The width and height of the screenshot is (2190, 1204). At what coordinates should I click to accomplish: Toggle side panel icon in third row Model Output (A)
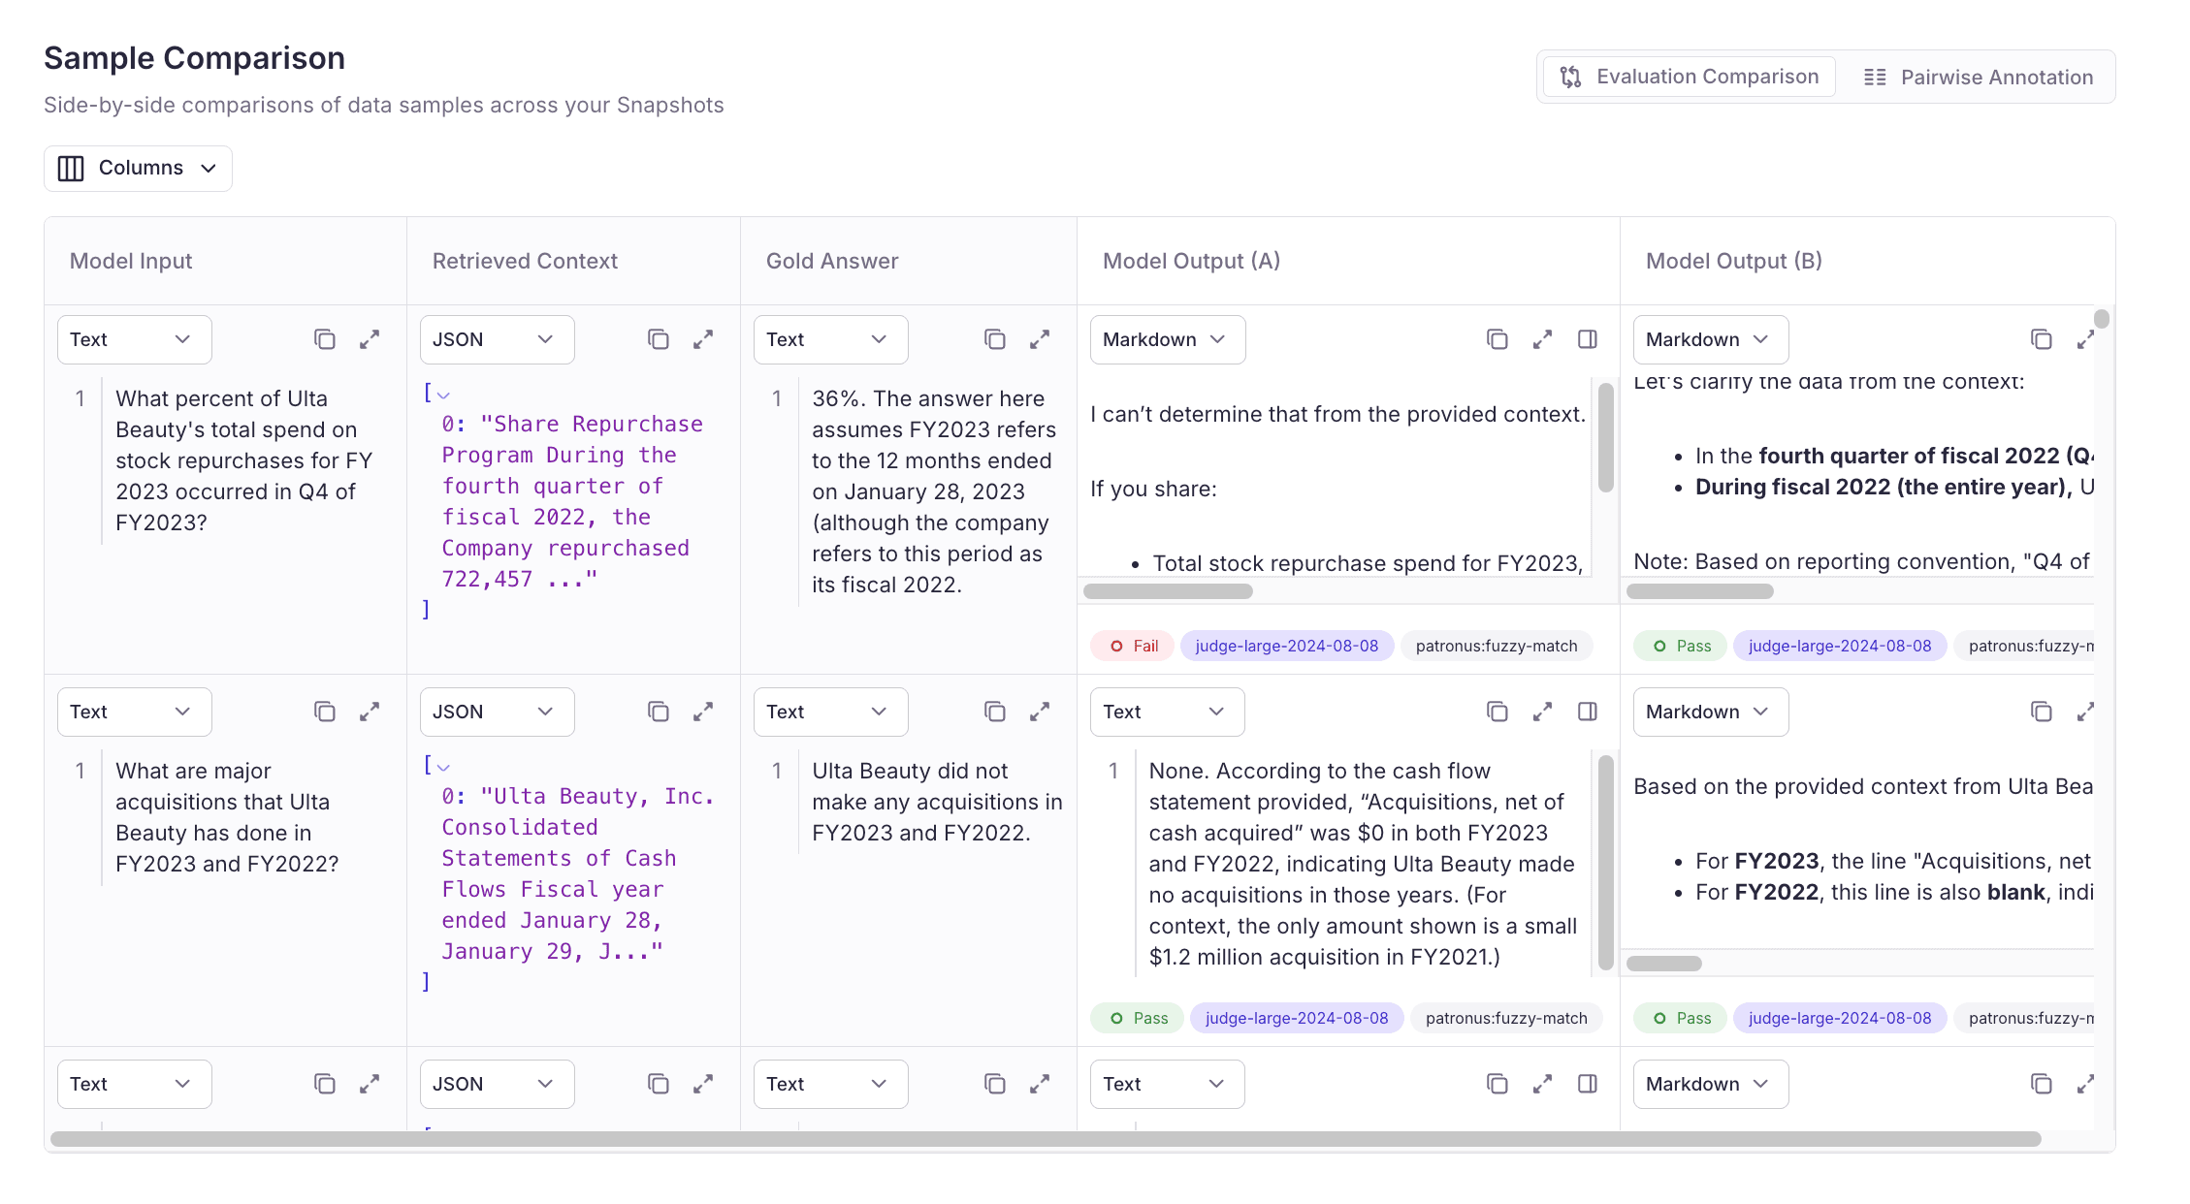coord(1588,1084)
